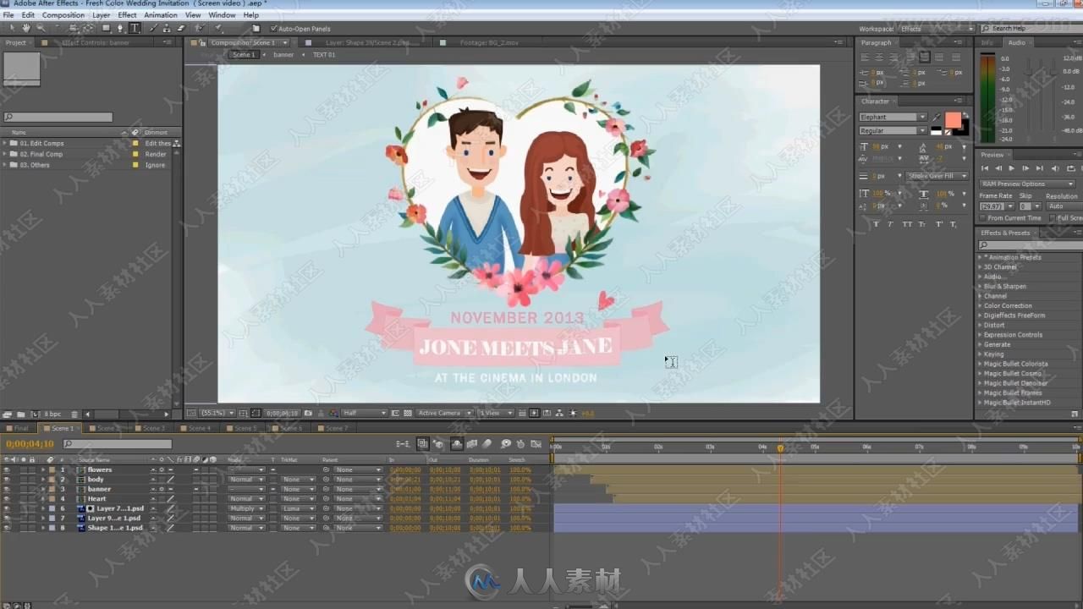Viewport: 1083px width, 609px height.
Task: Mute audio in Preview panel
Action: coord(1055,168)
